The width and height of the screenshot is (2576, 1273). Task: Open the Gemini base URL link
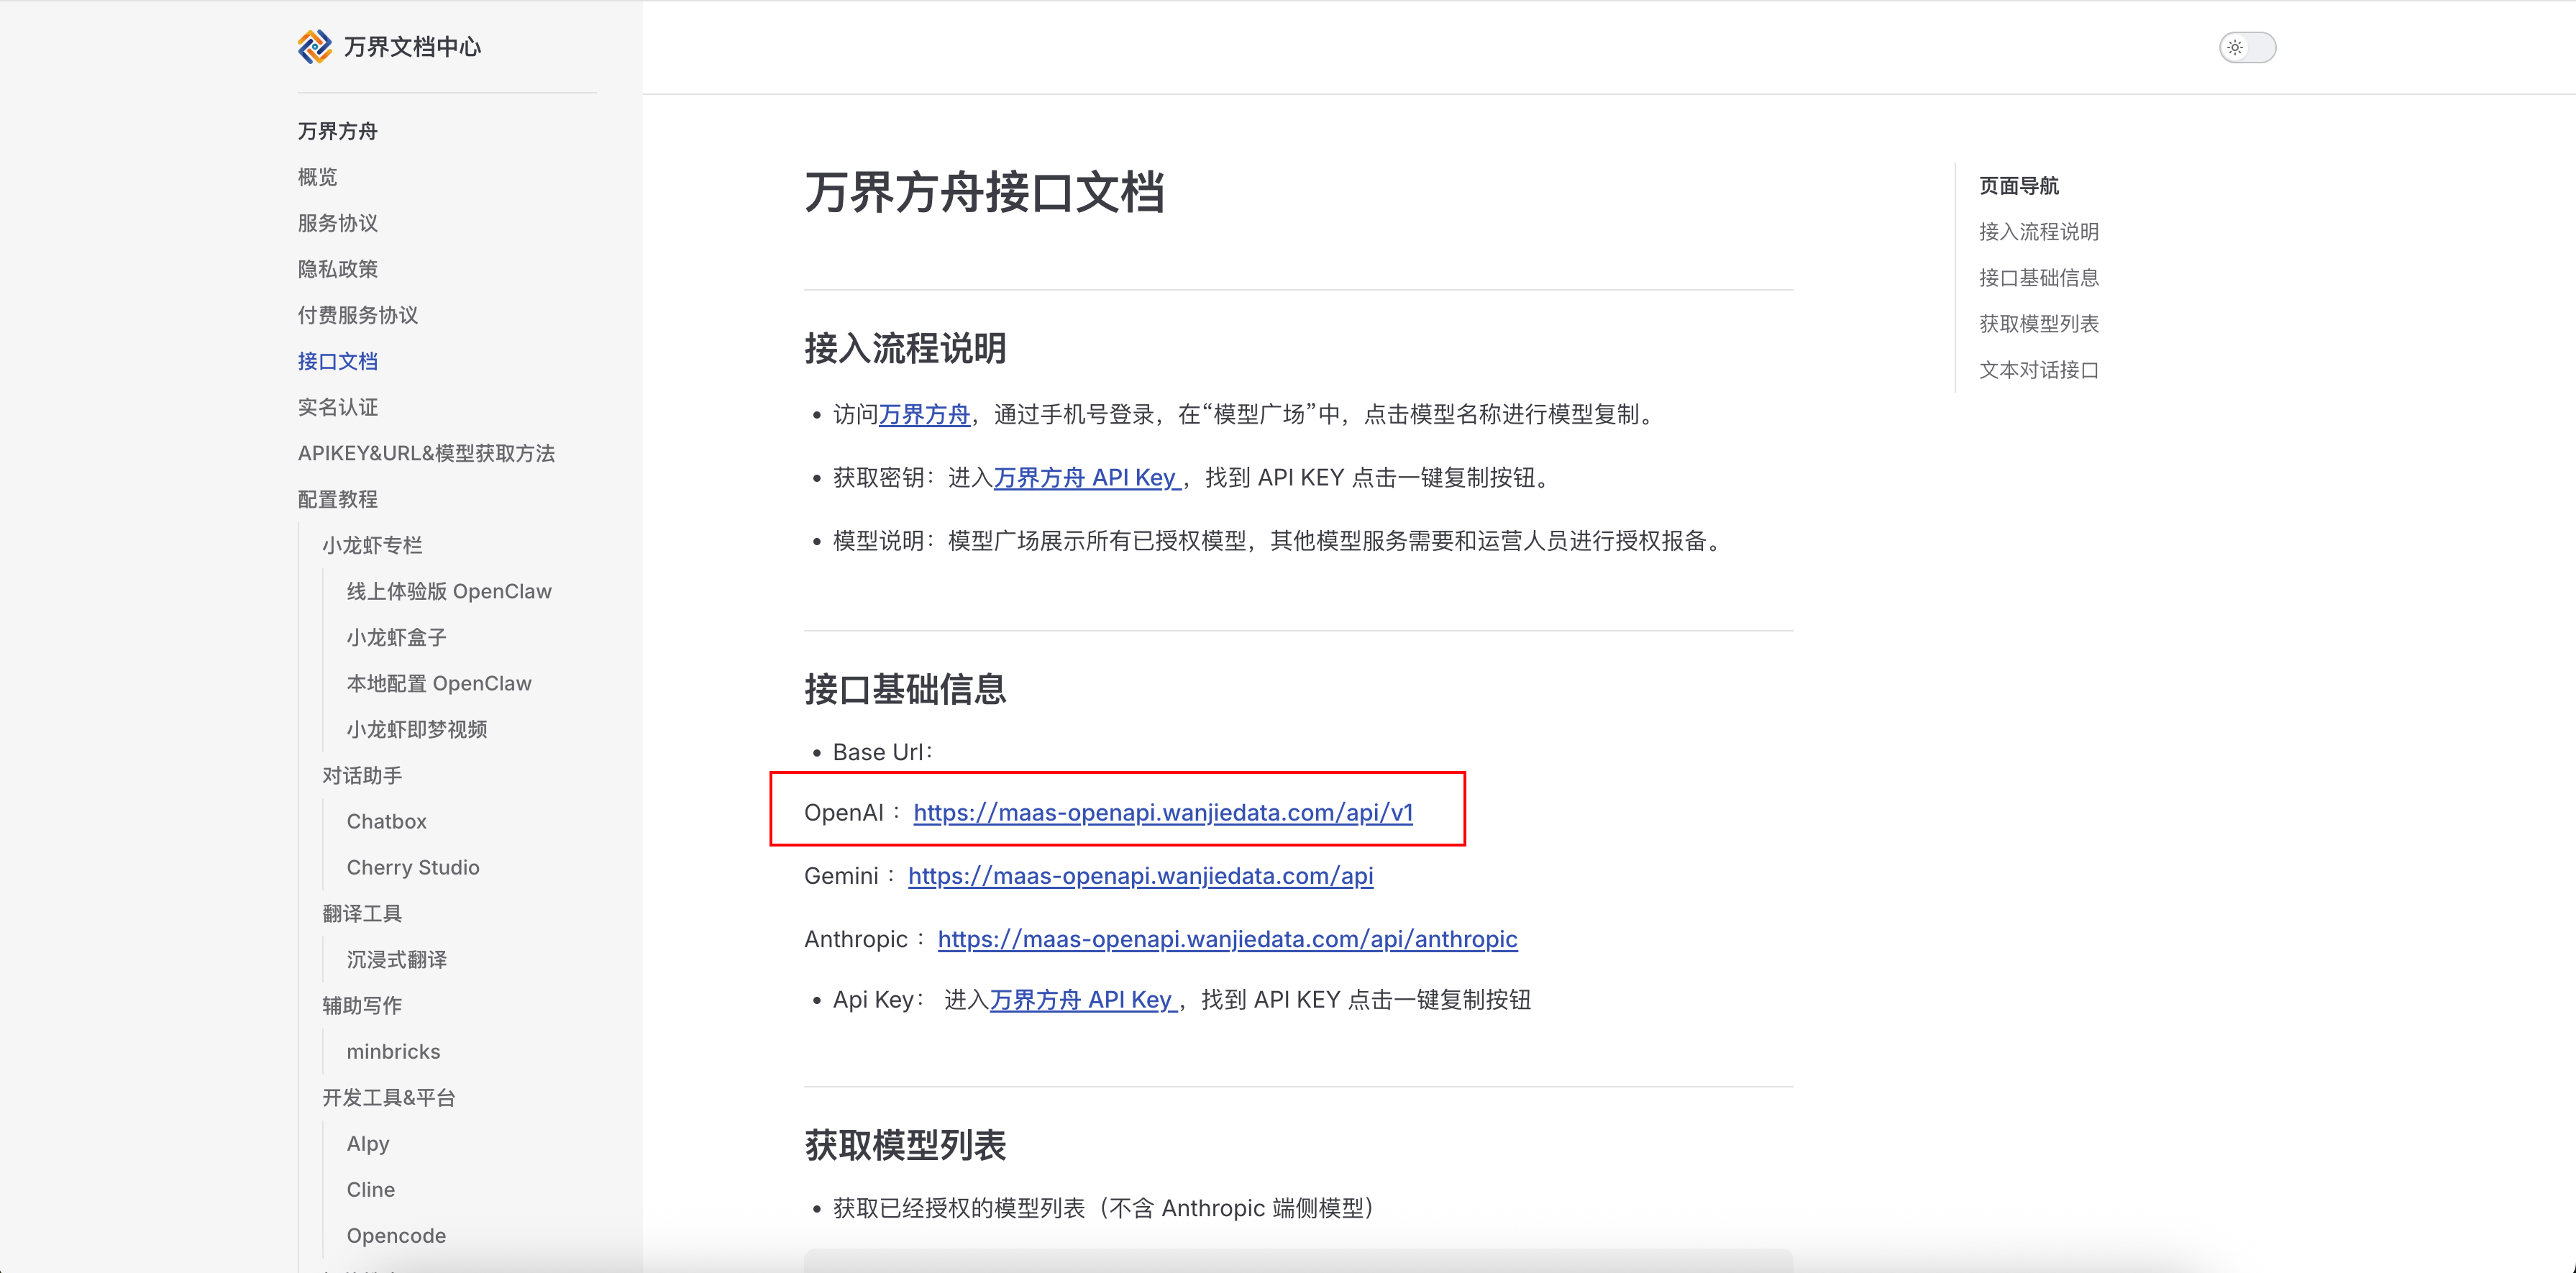tap(1141, 875)
